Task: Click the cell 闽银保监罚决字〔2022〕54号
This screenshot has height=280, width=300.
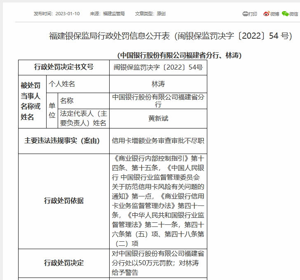Action: pyautogui.click(x=158, y=67)
